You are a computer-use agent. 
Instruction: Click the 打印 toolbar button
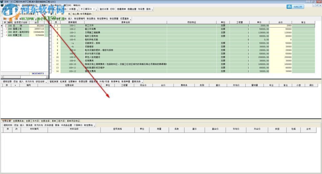tap(112, 9)
